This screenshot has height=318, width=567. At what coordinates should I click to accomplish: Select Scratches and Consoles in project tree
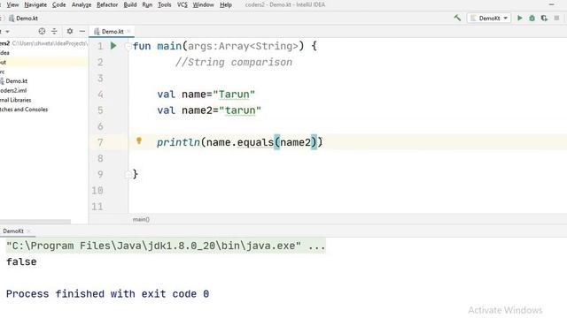pyautogui.click(x=24, y=110)
